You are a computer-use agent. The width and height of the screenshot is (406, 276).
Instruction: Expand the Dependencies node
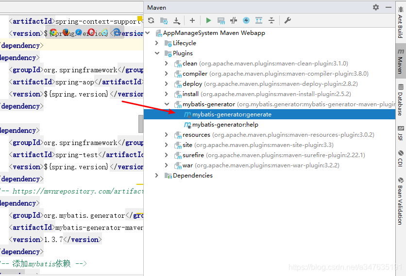157,176
